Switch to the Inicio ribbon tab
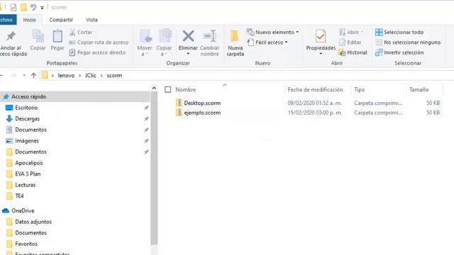The image size is (454, 255). pyautogui.click(x=30, y=20)
